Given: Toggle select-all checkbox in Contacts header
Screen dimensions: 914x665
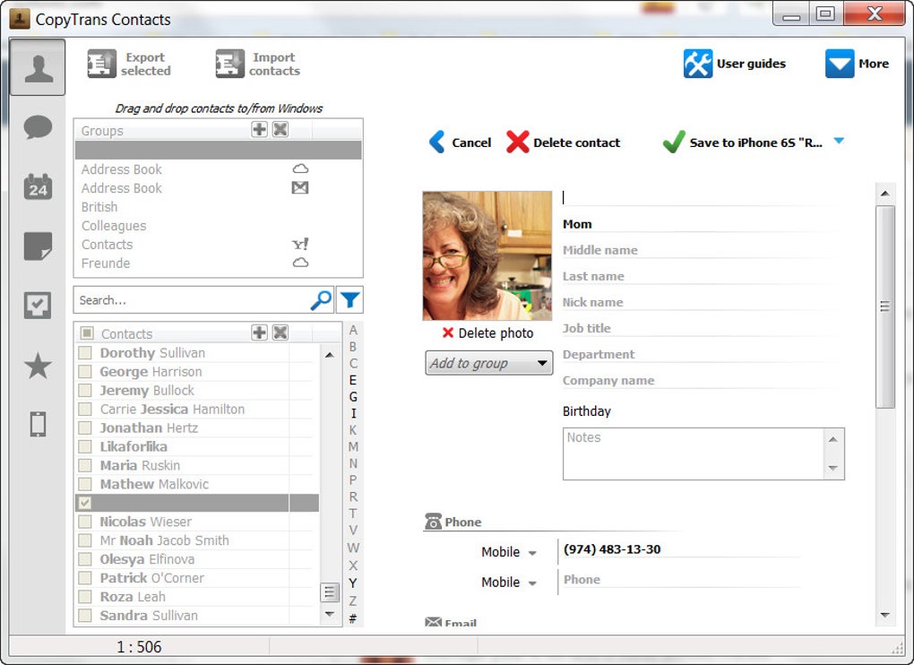Looking at the screenshot, I should coord(88,332).
